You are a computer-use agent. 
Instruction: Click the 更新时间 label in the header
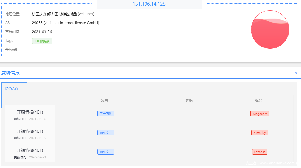point(12,32)
